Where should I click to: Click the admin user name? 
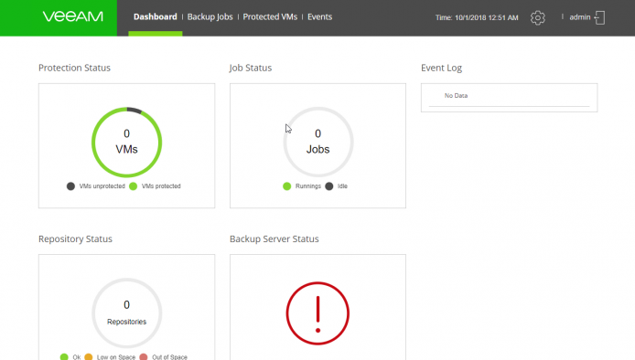pyautogui.click(x=579, y=17)
